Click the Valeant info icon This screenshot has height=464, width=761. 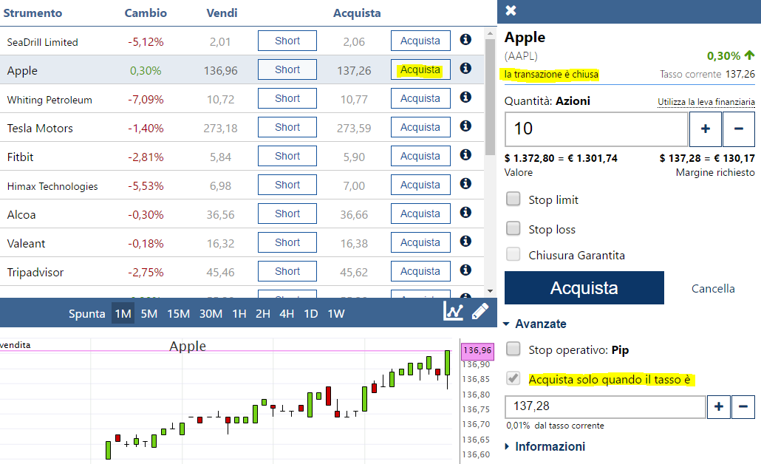tap(465, 241)
